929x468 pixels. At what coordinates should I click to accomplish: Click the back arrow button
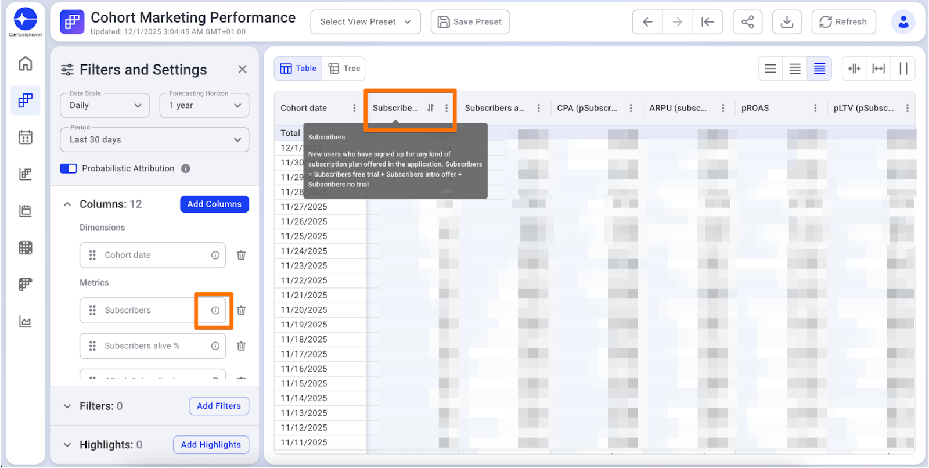[x=647, y=22]
